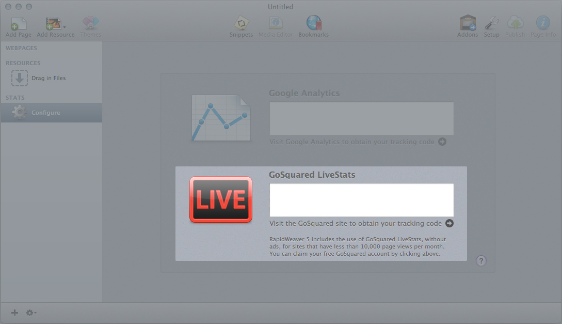This screenshot has height=324, width=562.
Task: Visit Google Analytics to obtain tracking code
Action: (352, 142)
